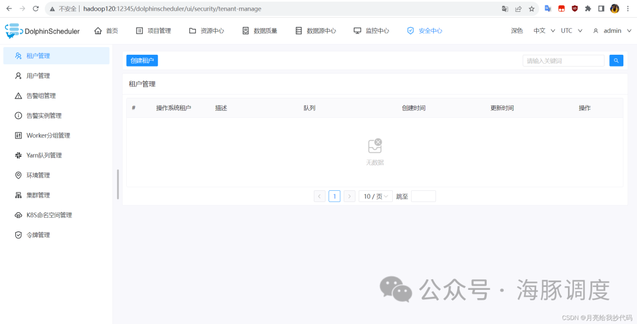Switch to 深色 dark theme
The image size is (637, 324).
click(x=517, y=31)
